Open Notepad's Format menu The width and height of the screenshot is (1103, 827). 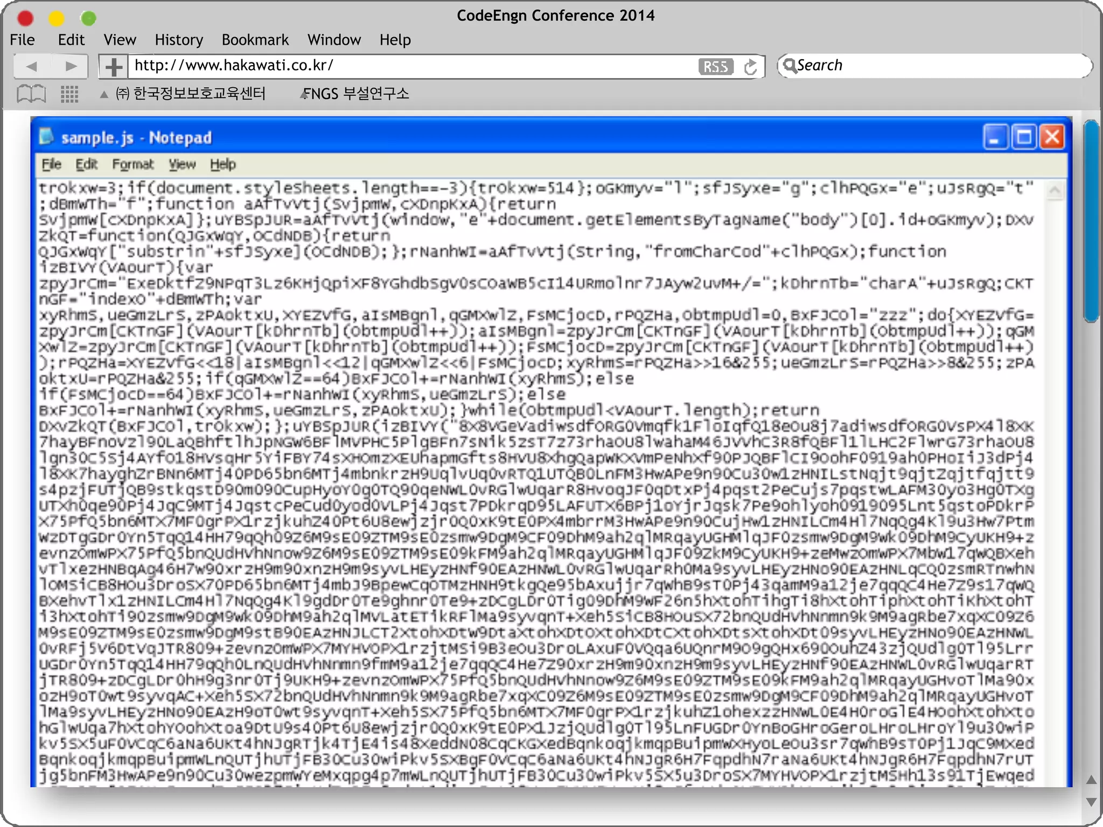click(x=132, y=164)
